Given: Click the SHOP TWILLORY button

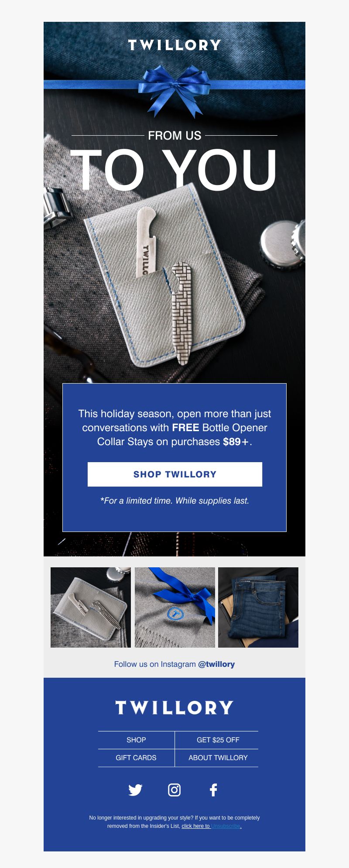Looking at the screenshot, I should coord(175,474).
